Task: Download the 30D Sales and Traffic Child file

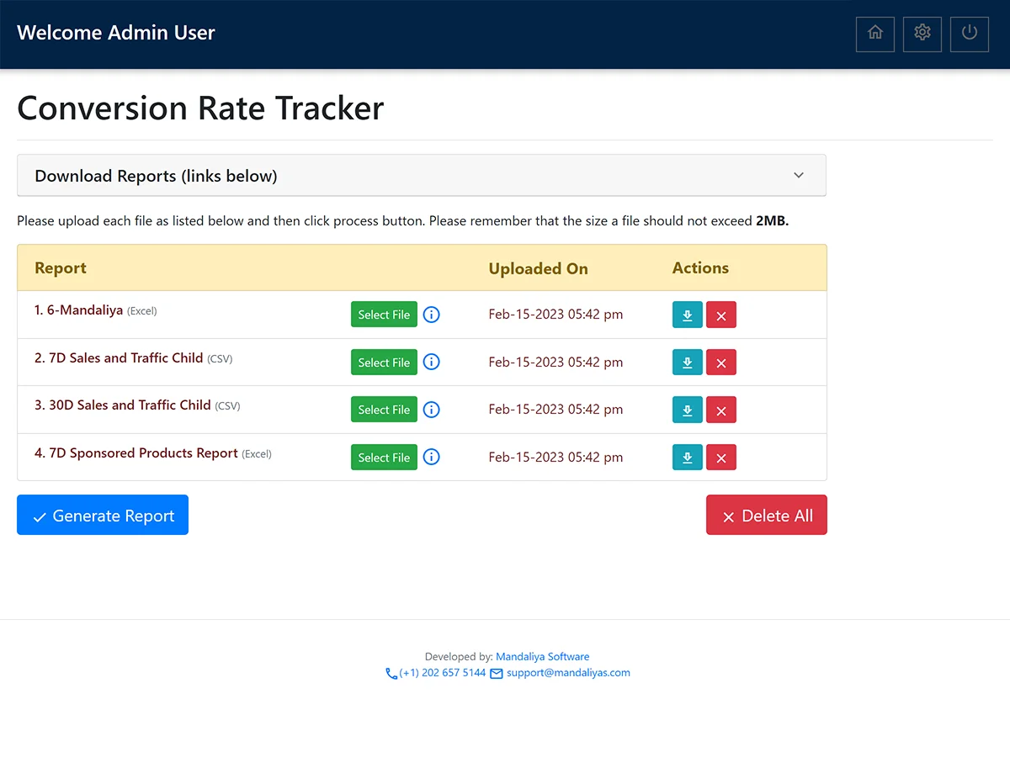Action: click(688, 410)
